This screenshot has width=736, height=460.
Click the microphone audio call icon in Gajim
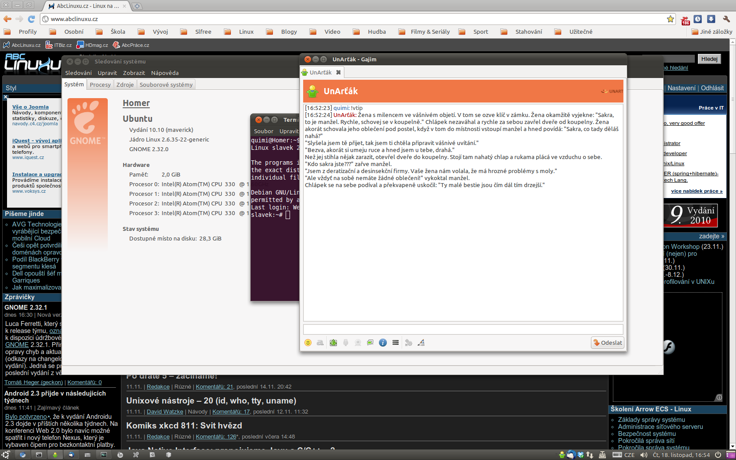[x=346, y=343]
